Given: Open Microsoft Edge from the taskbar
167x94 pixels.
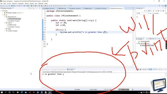Looking at the screenshot, I should (x=22, y=92).
